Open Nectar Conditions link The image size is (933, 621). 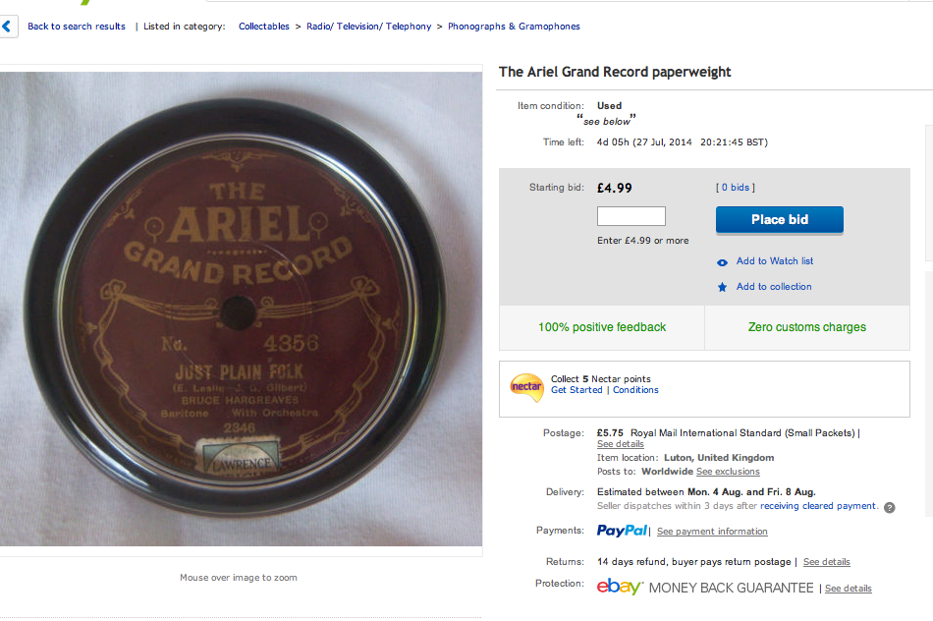tap(635, 390)
